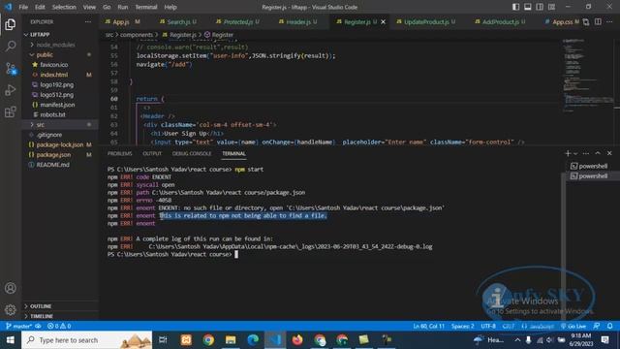Open the File menu

(23, 7)
